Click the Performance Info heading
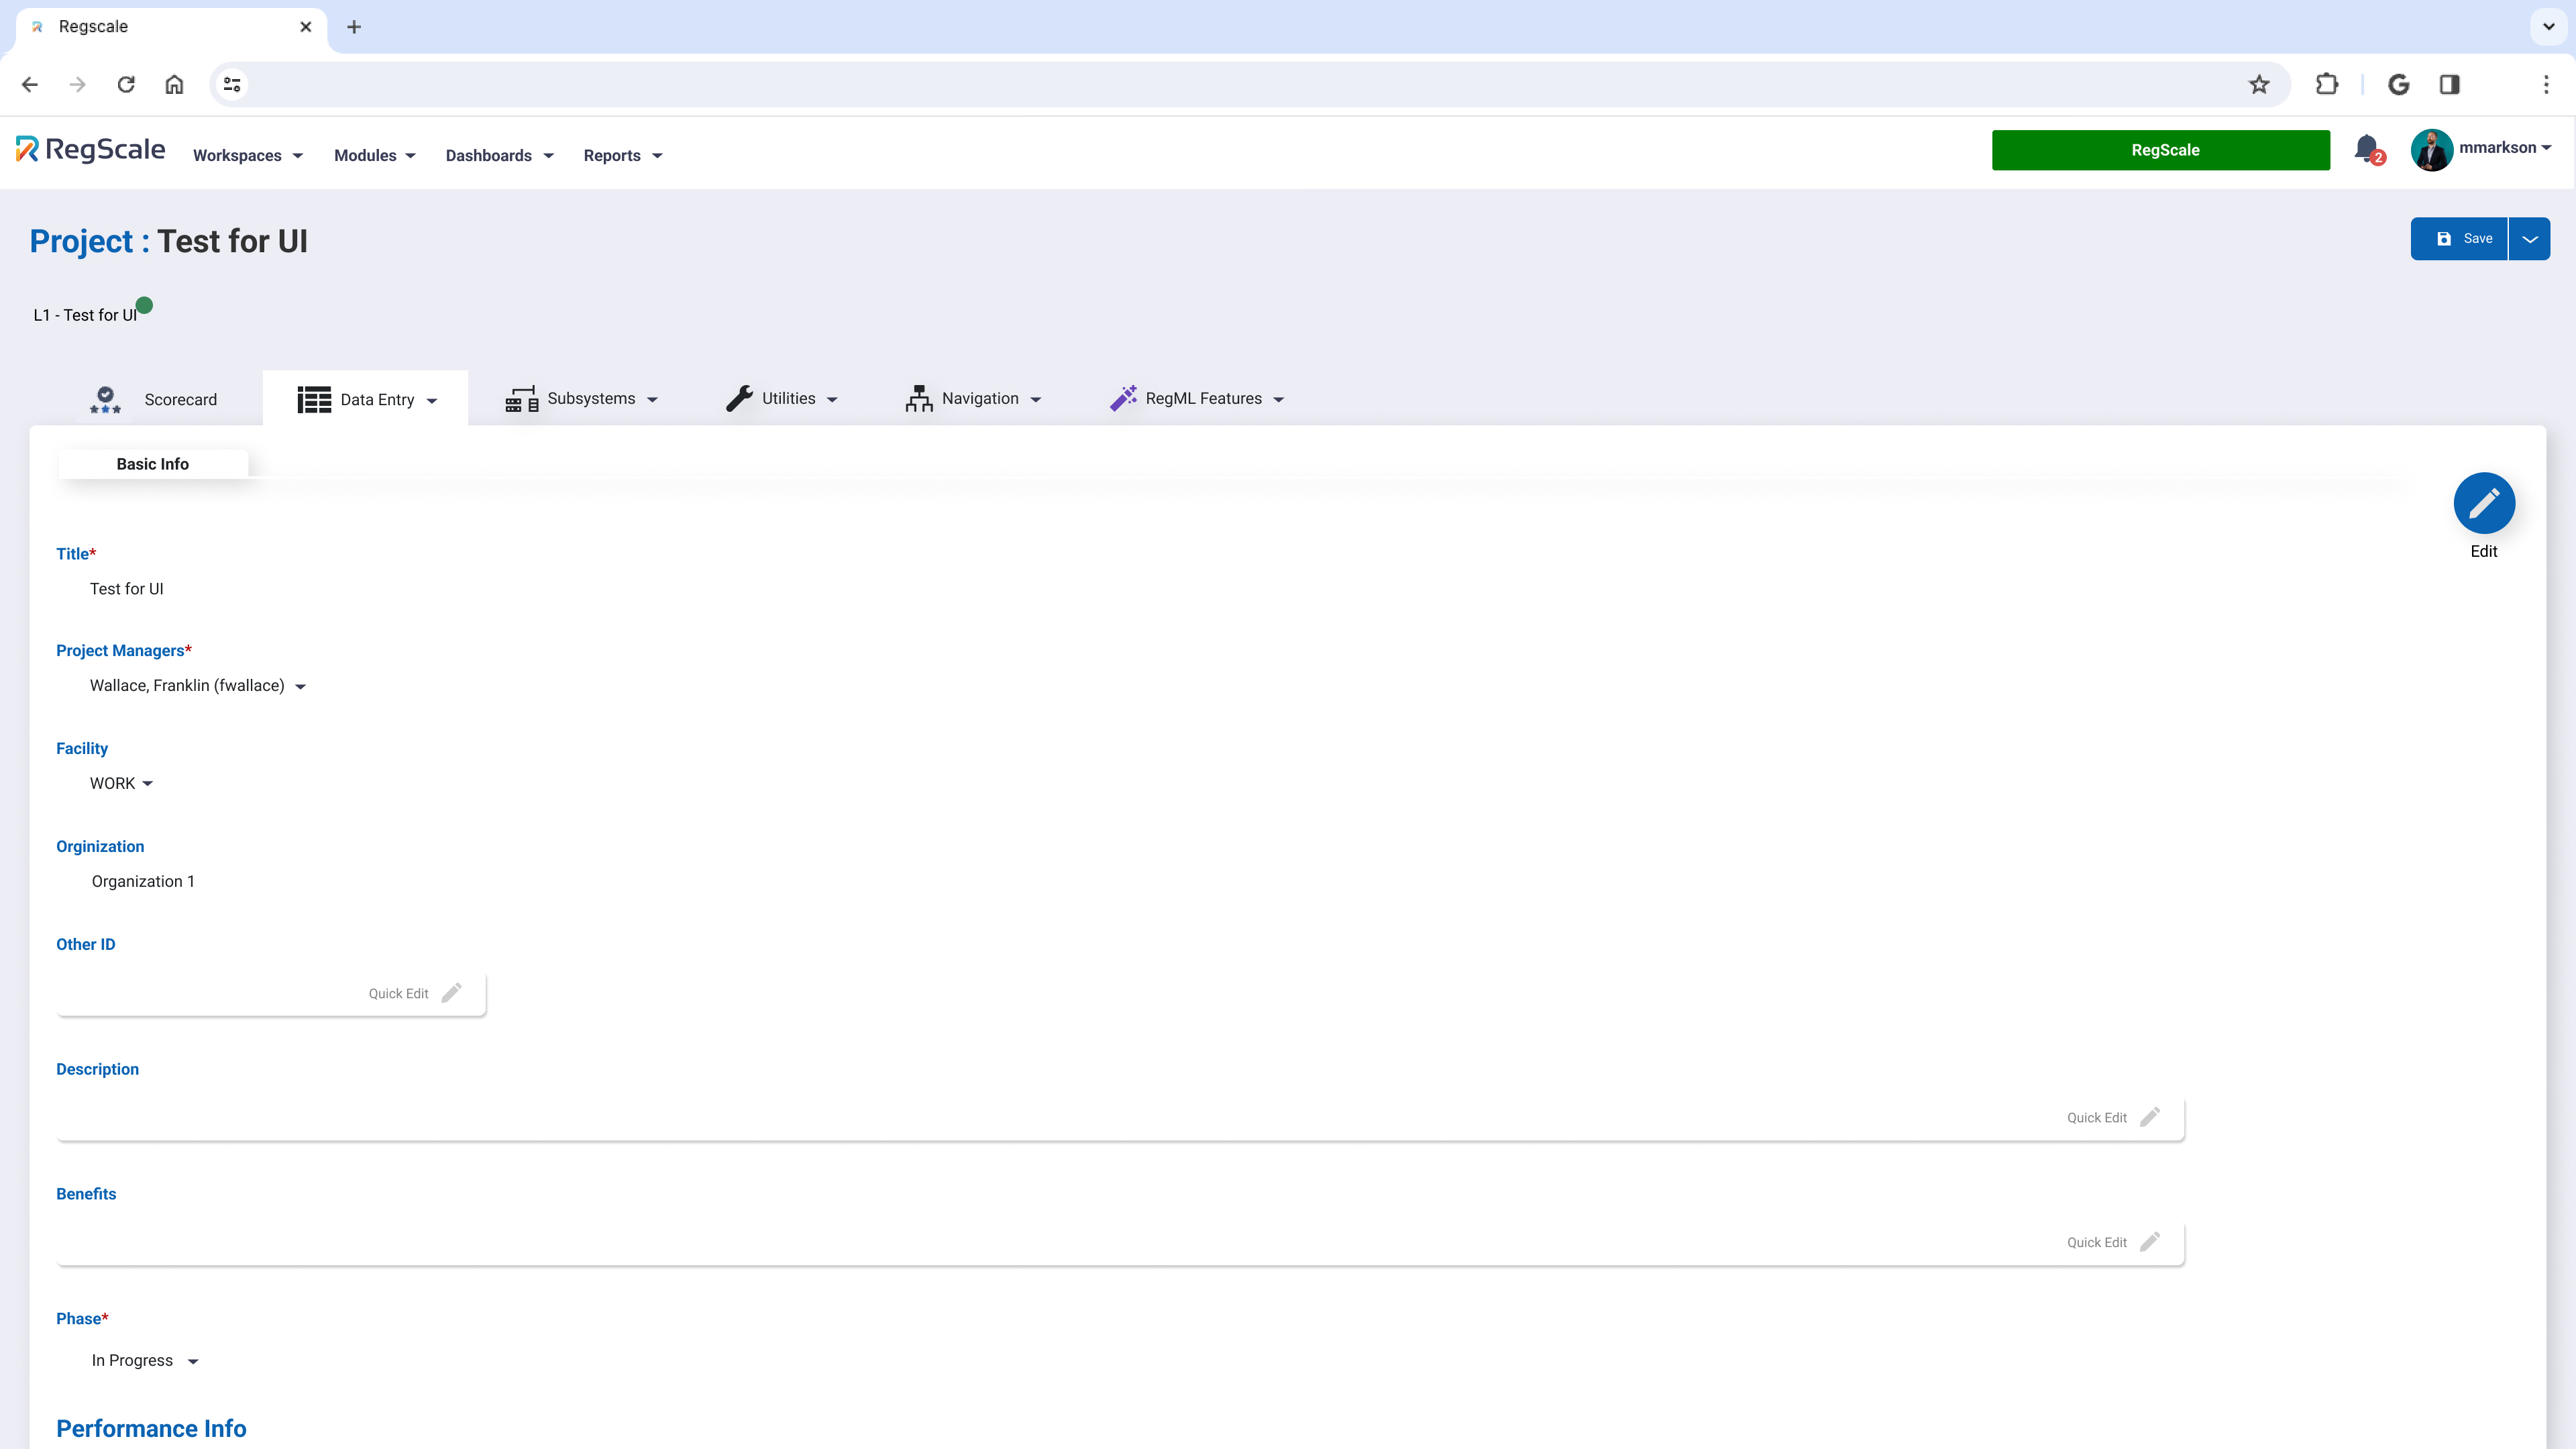Image resolution: width=2576 pixels, height=1449 pixels. click(x=151, y=1428)
